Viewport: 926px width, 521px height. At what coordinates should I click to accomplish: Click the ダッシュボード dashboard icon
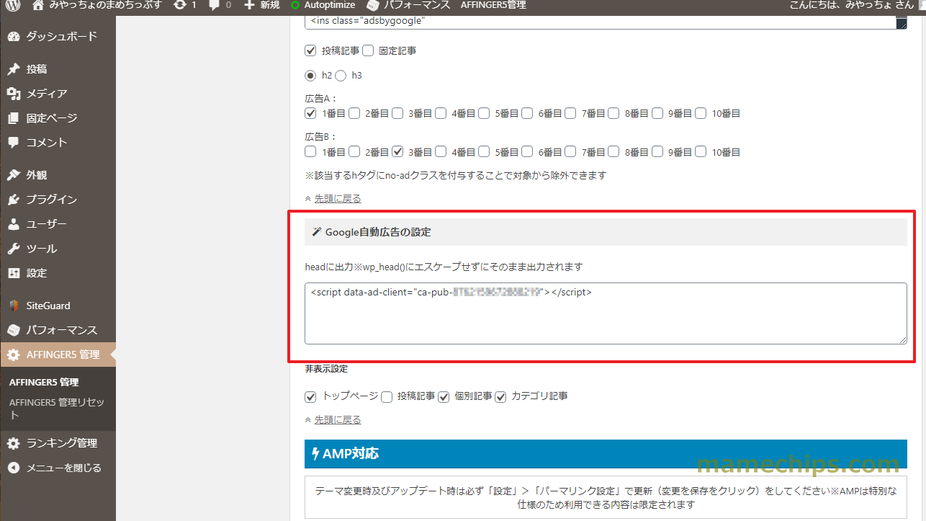13,37
